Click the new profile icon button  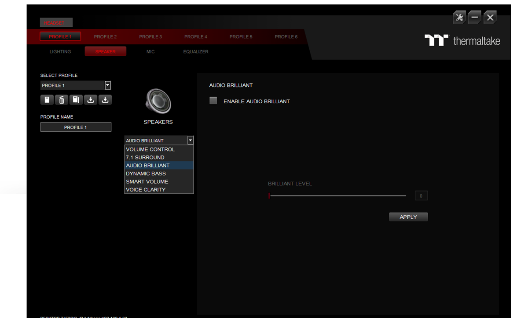click(x=47, y=100)
